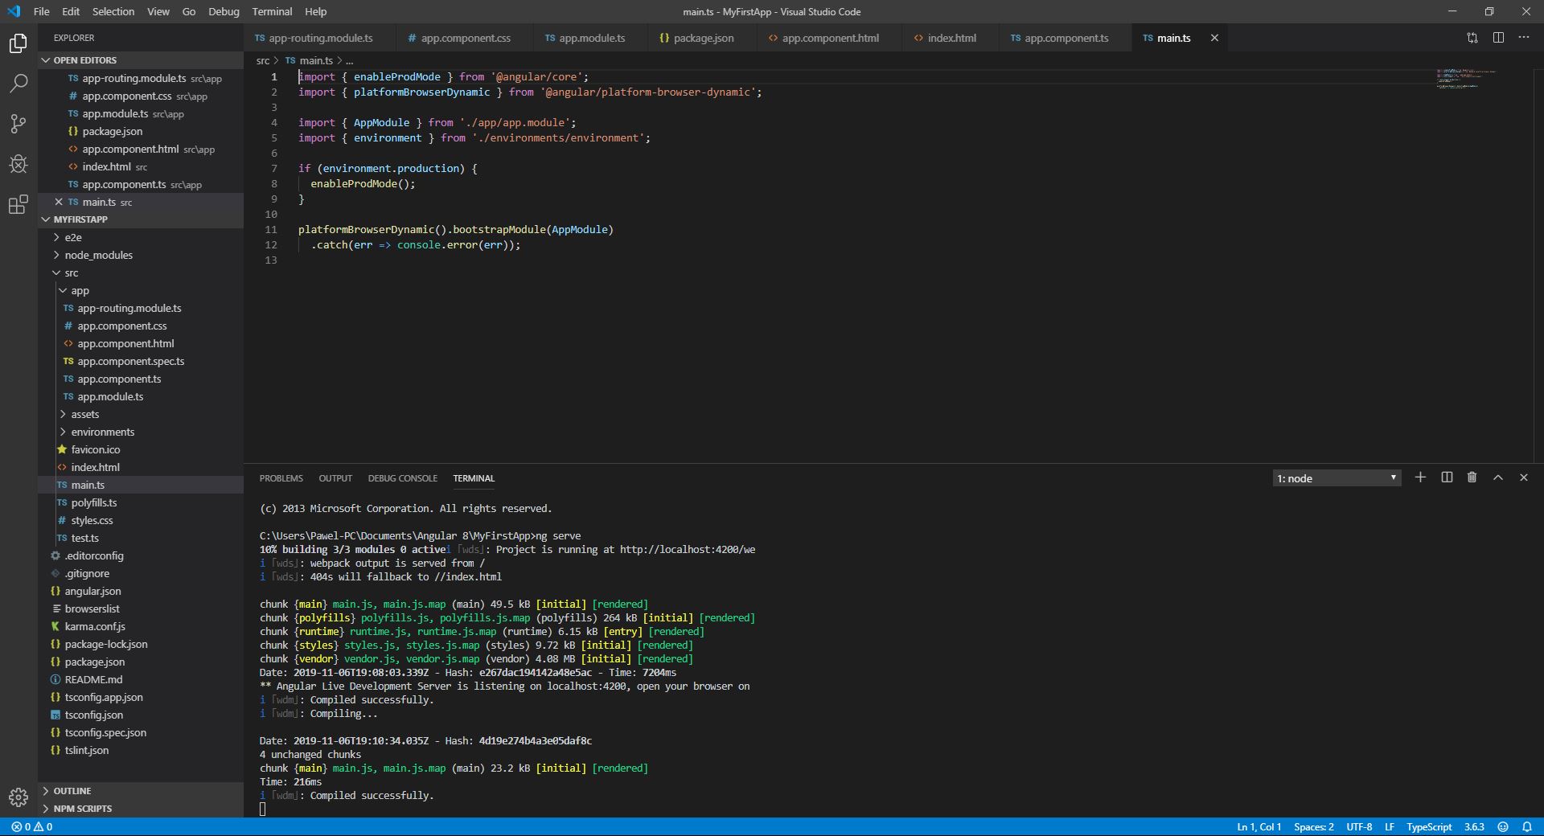Open the Debug menu
1544x836 pixels.
tap(224, 11)
